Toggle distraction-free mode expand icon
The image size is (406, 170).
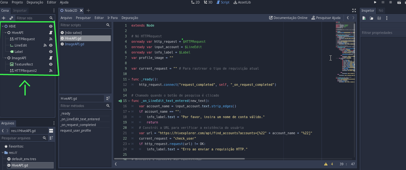pos(354,10)
